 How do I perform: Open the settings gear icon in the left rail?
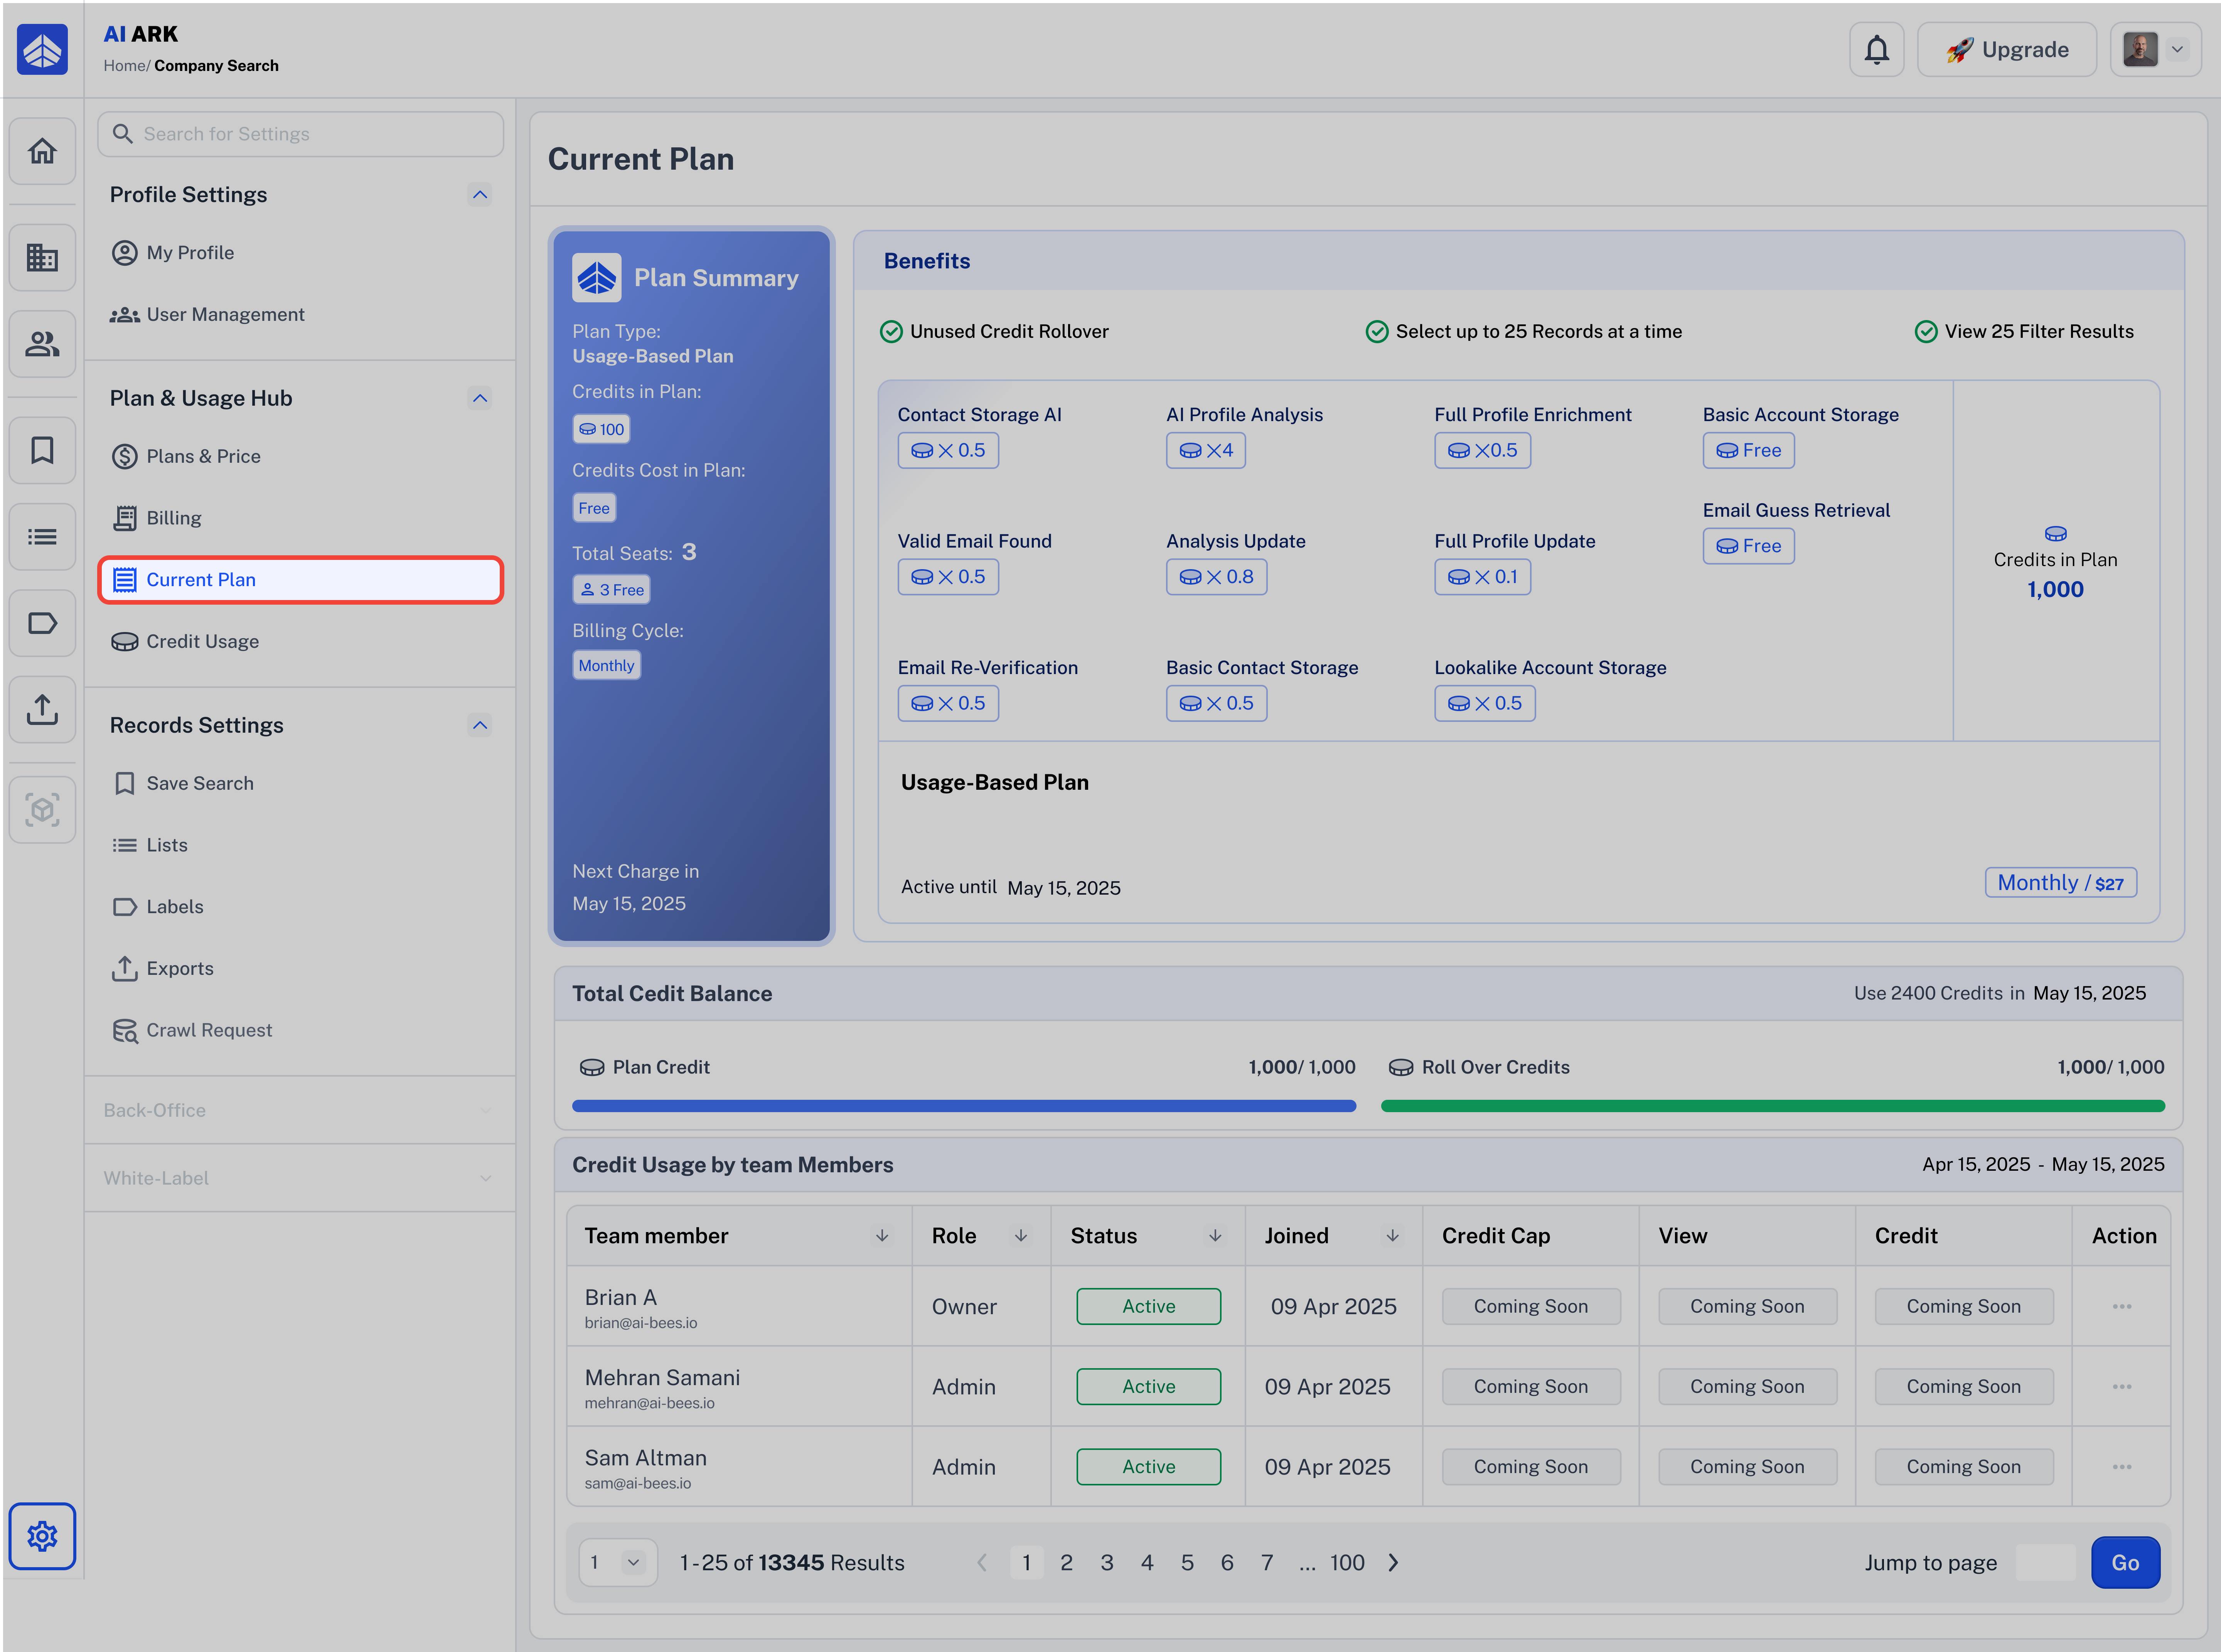tap(42, 1536)
